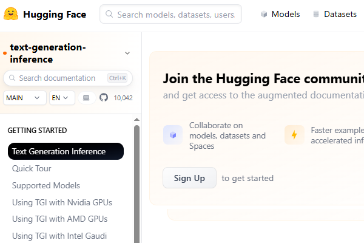Select the Text Generation Inference page
Screen dimensions: 364x243
click(x=66, y=151)
